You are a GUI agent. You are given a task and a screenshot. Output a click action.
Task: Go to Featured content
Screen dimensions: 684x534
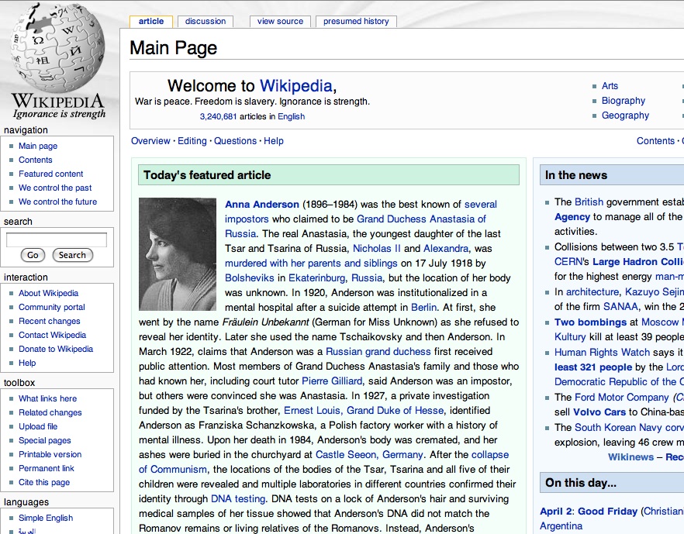click(x=50, y=174)
